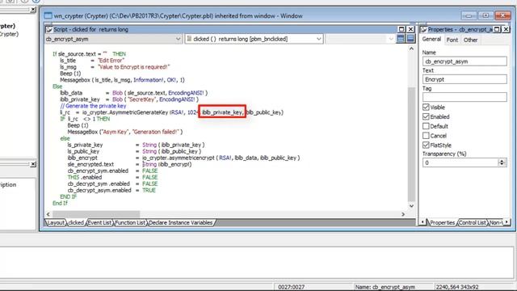This screenshot has height=291, width=517.
Task: Click the first split-view icon beside the script dropdowns
Action: [x=401, y=39]
